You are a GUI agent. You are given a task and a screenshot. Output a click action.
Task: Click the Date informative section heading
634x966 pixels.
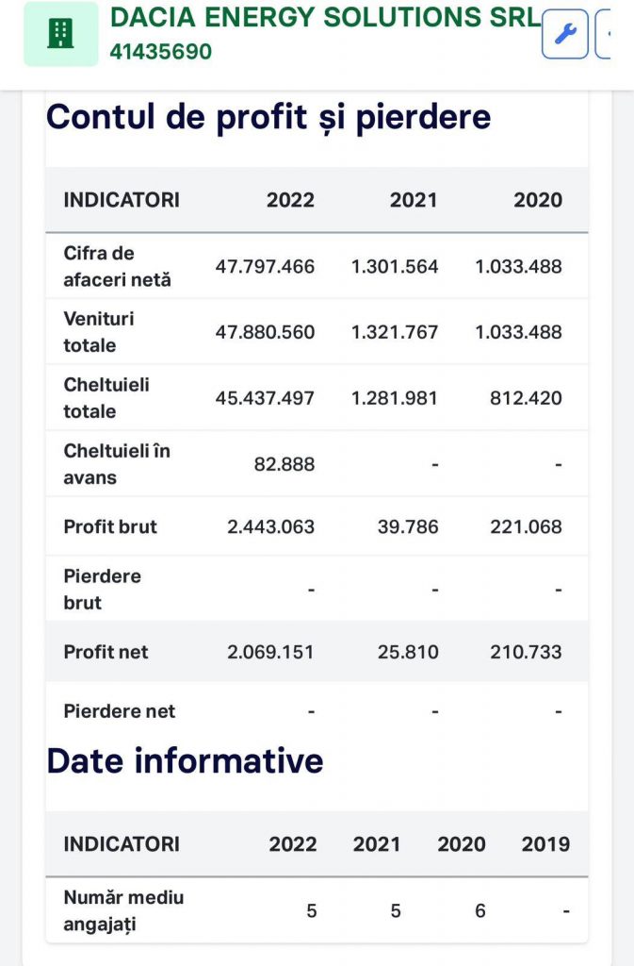[x=185, y=760]
